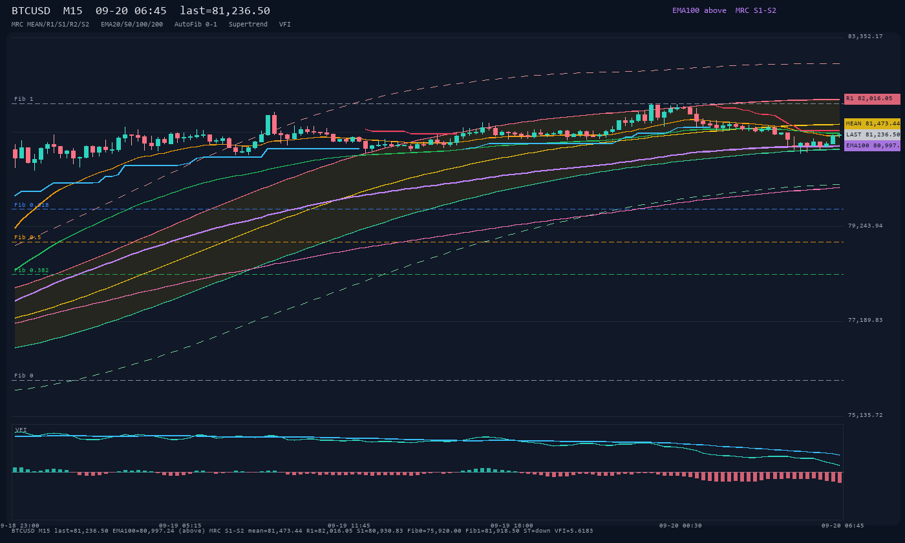Click the 83,352.17 price axis label
Screen dimensions: 905x543
coord(865,36)
